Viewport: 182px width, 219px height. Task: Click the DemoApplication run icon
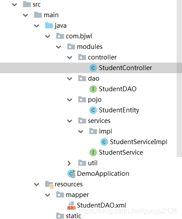tap(72, 174)
